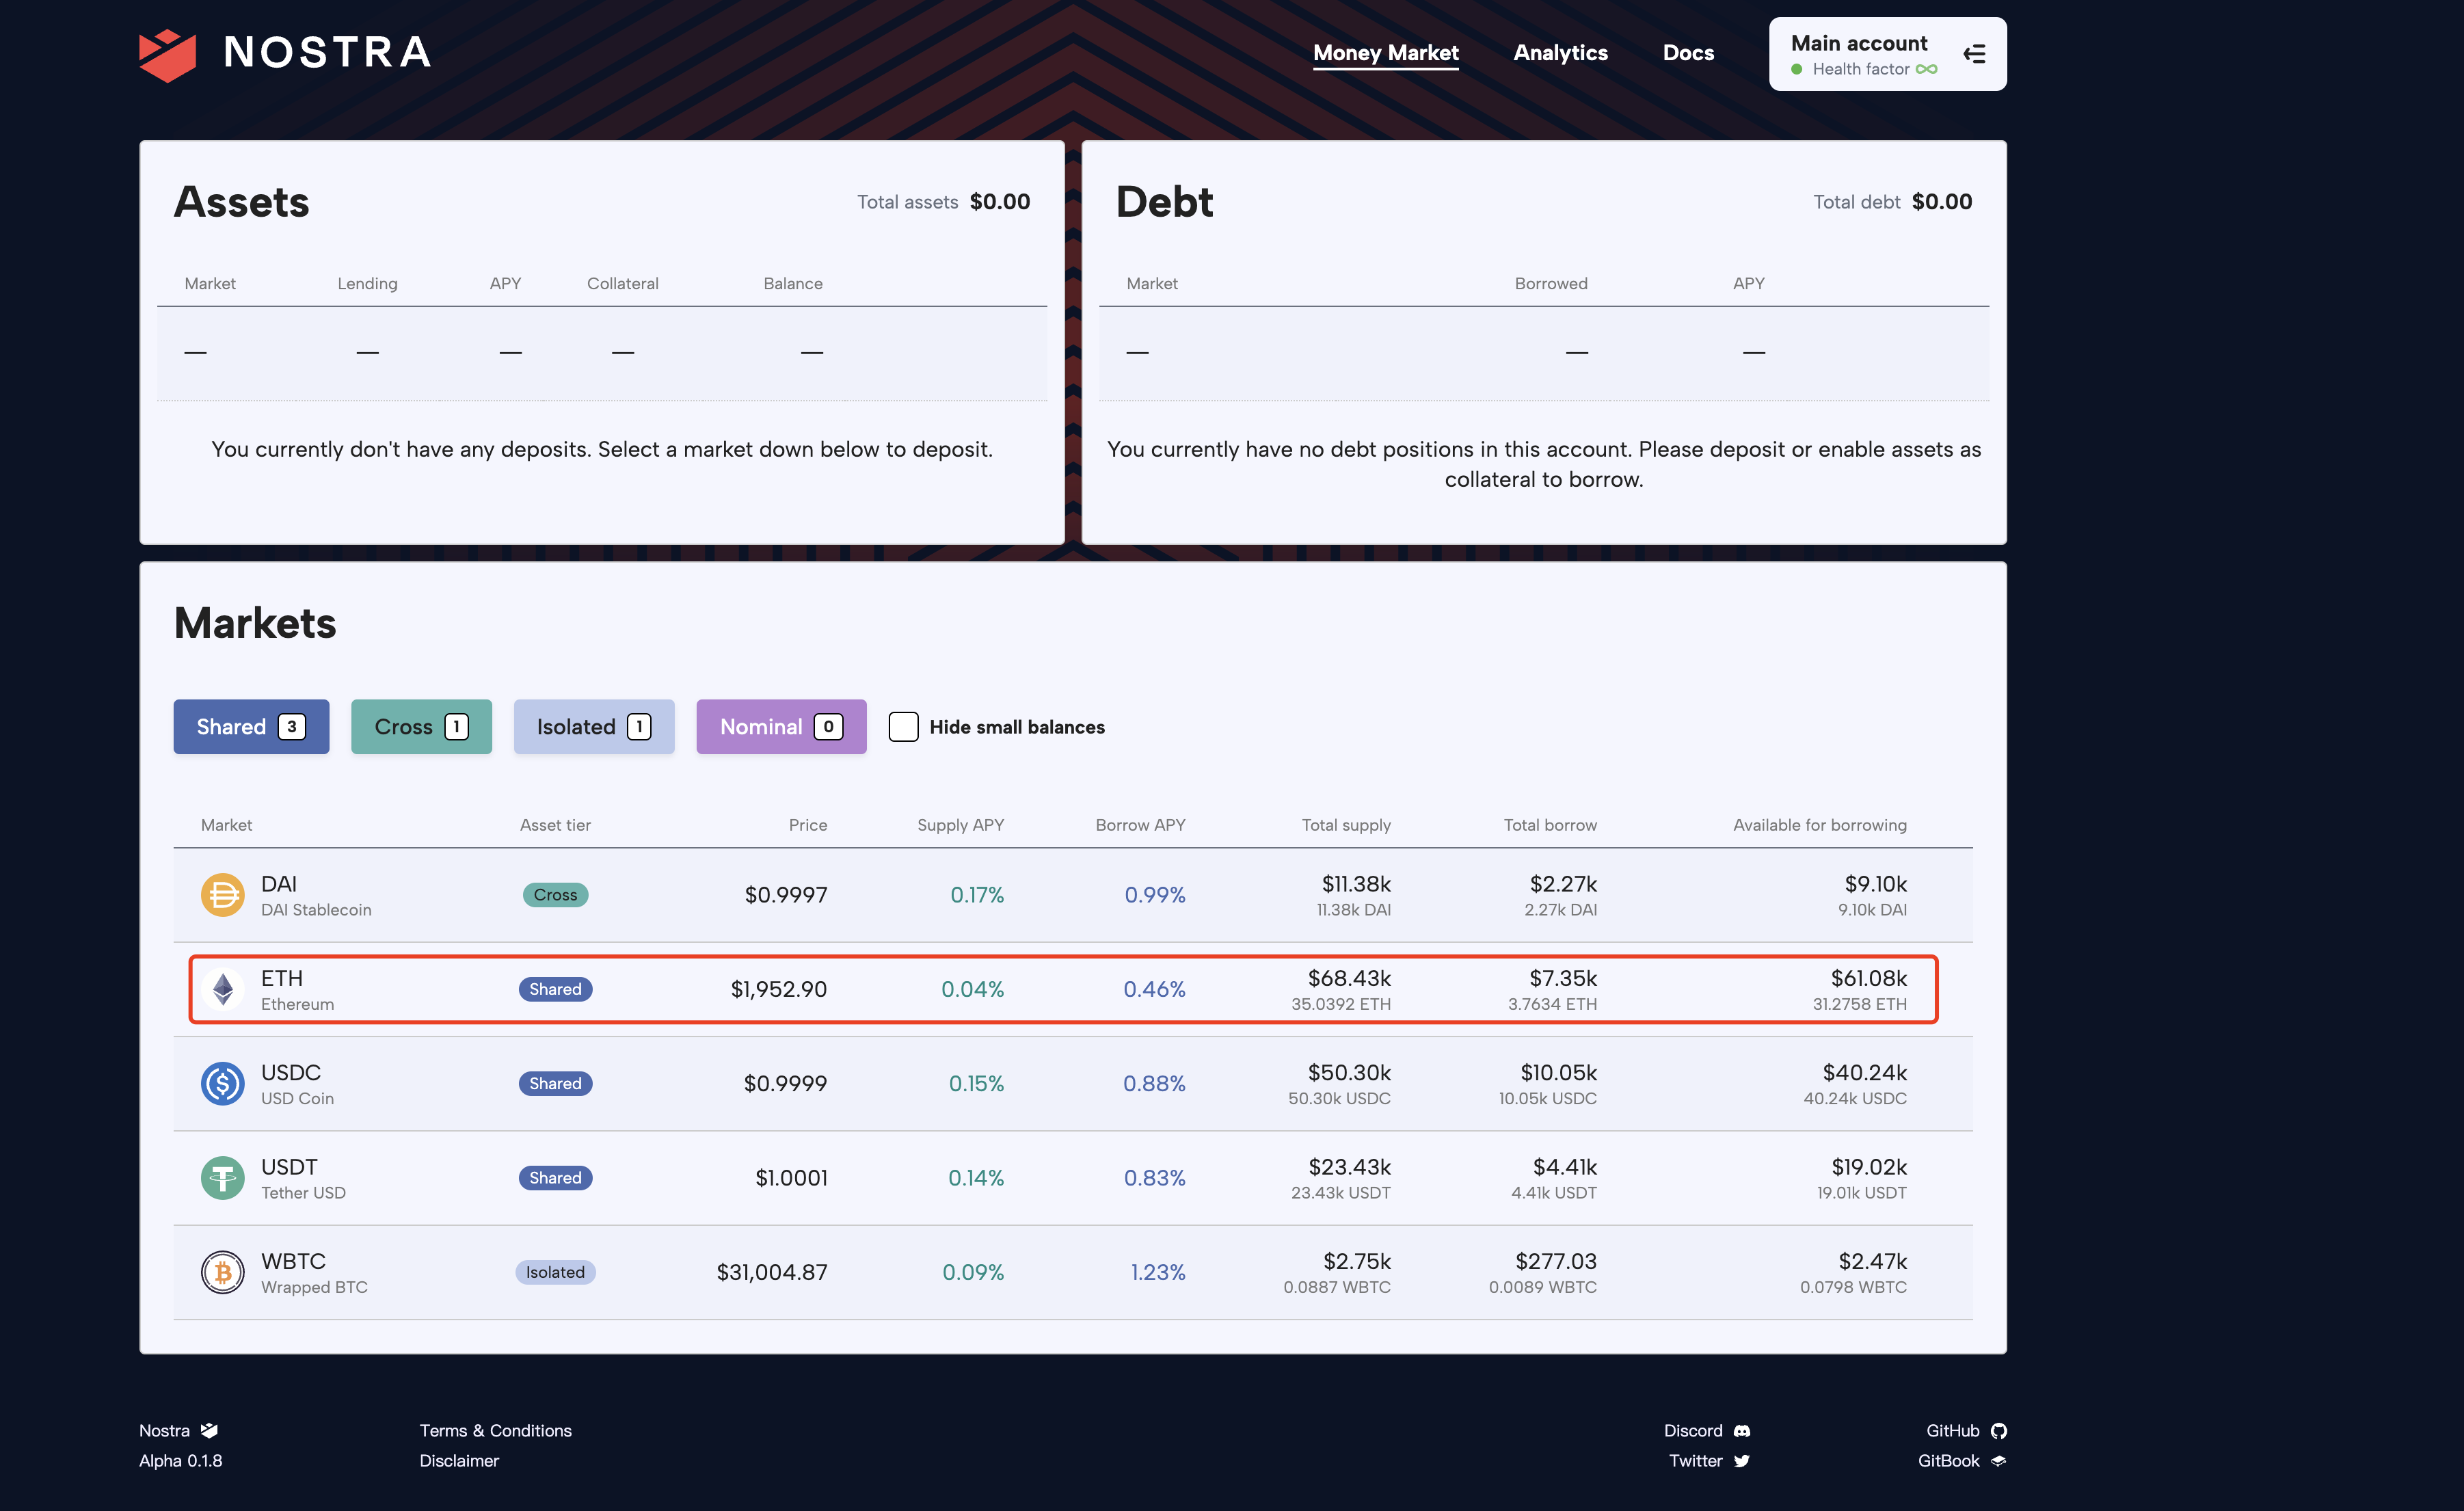Click the Twitter bird icon in footer

(1742, 1461)
